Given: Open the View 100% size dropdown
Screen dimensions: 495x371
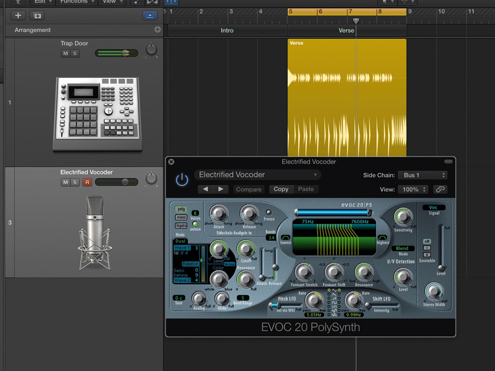Looking at the screenshot, I should (413, 190).
